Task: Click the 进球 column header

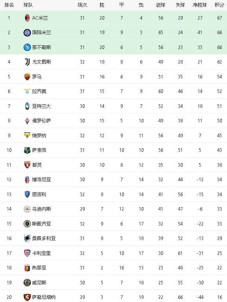Action: click(161, 5)
